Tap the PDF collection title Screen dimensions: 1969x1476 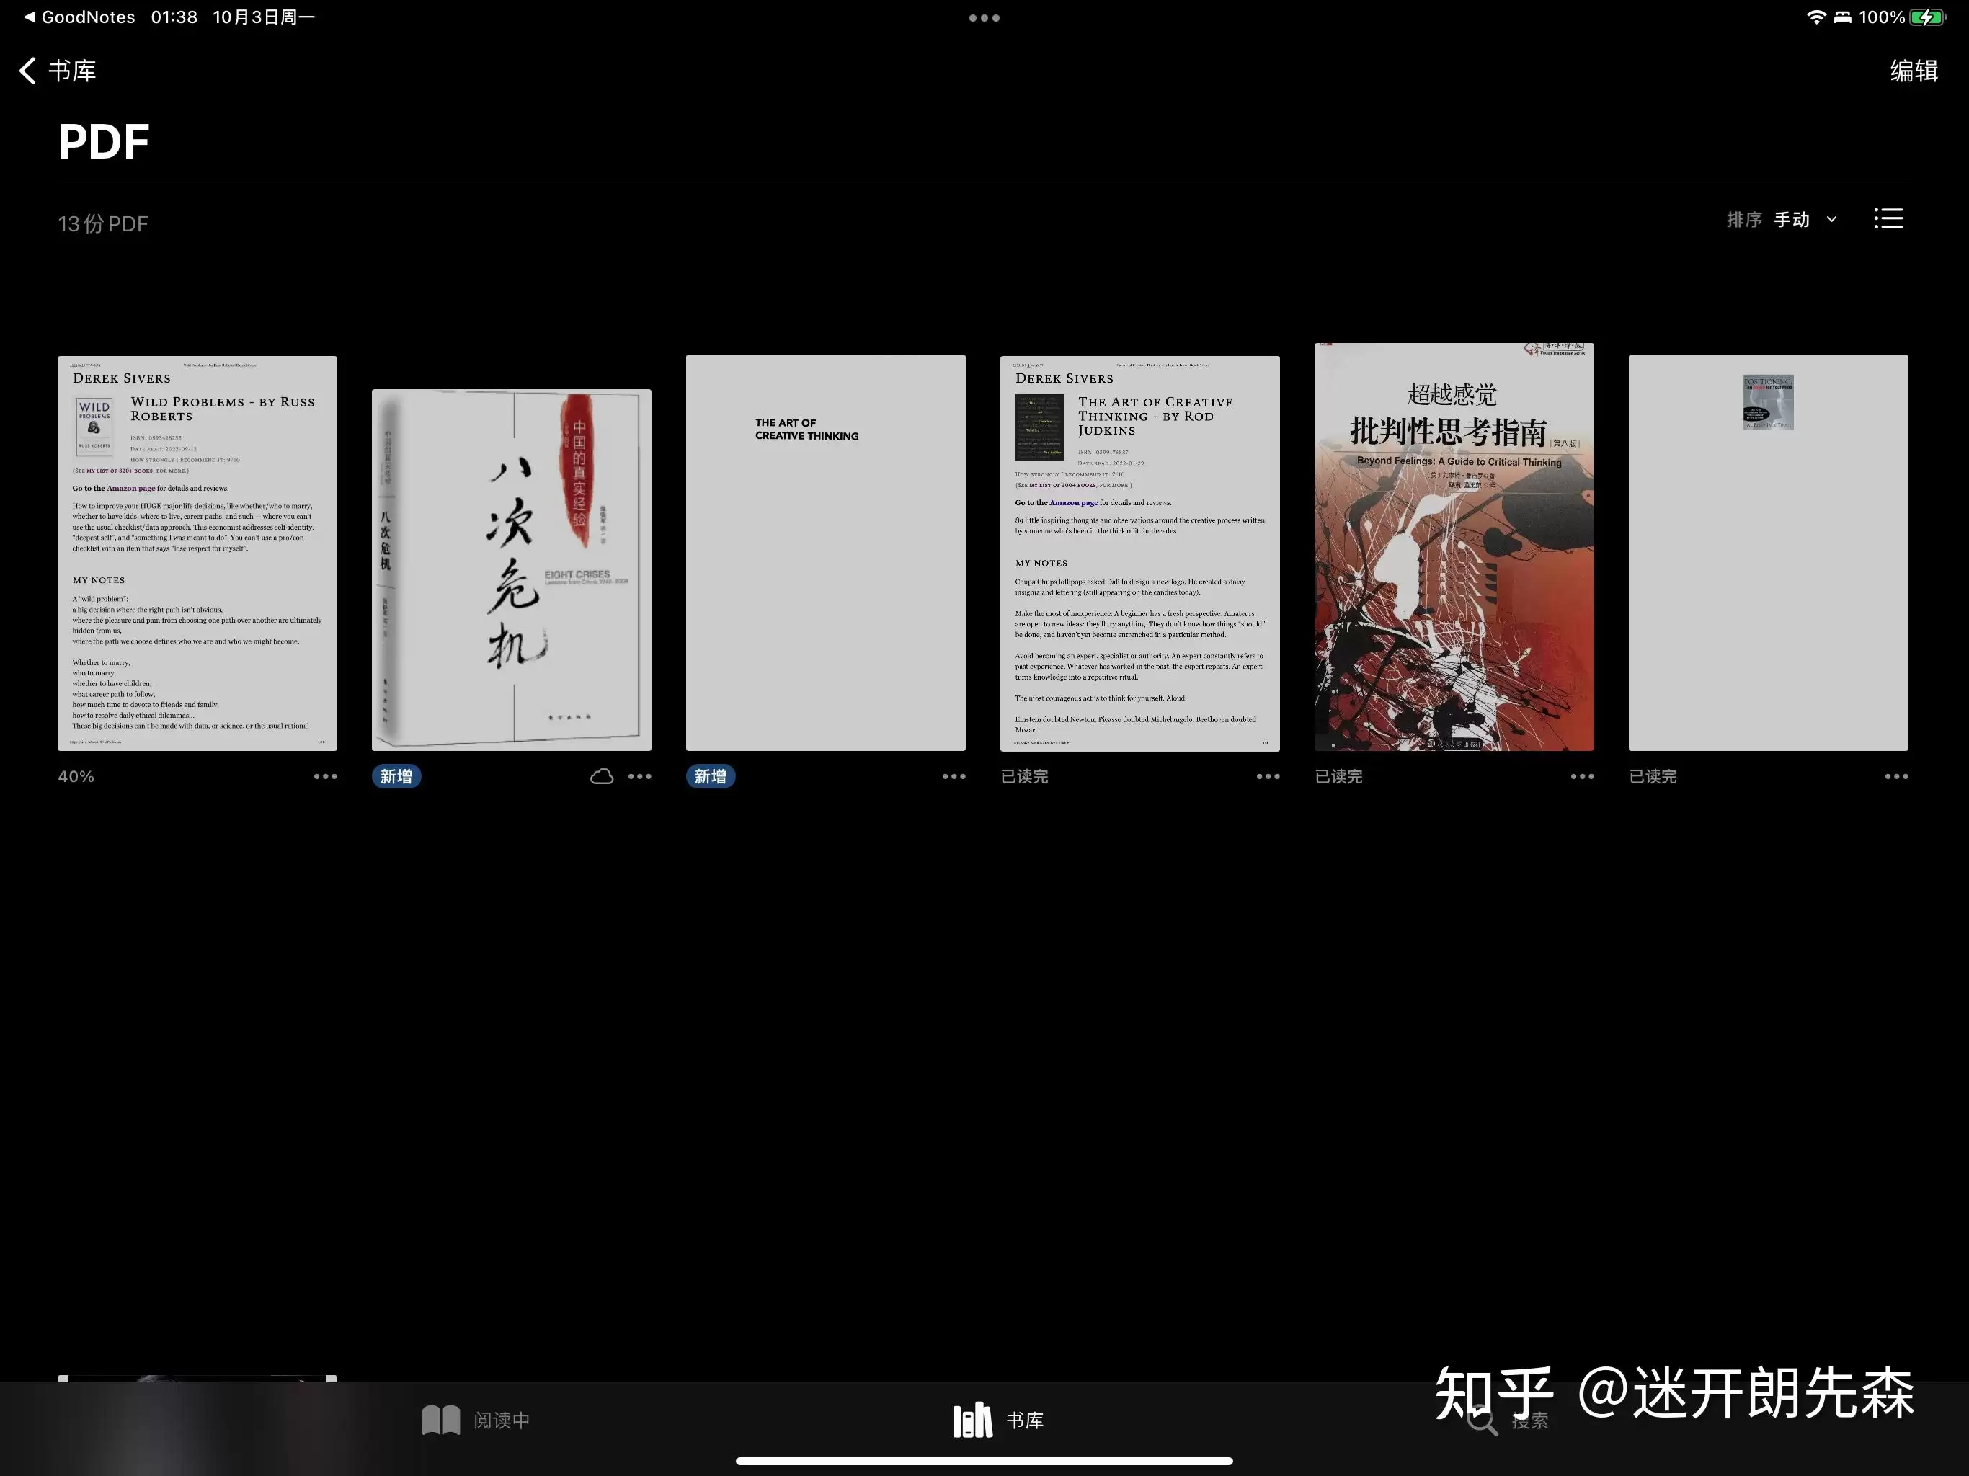(x=103, y=141)
